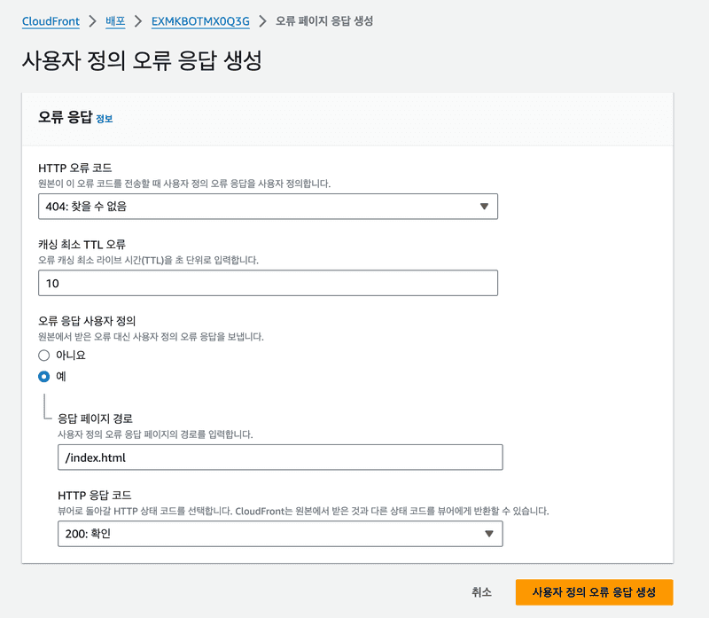
Task: Focus the 캐싱 최소 TTL 오류 input field
Action: [x=268, y=283]
